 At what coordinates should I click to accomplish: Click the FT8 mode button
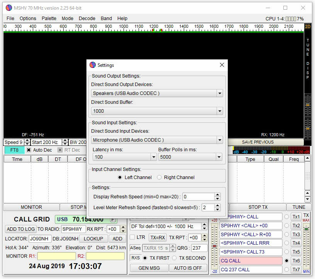coord(14,150)
